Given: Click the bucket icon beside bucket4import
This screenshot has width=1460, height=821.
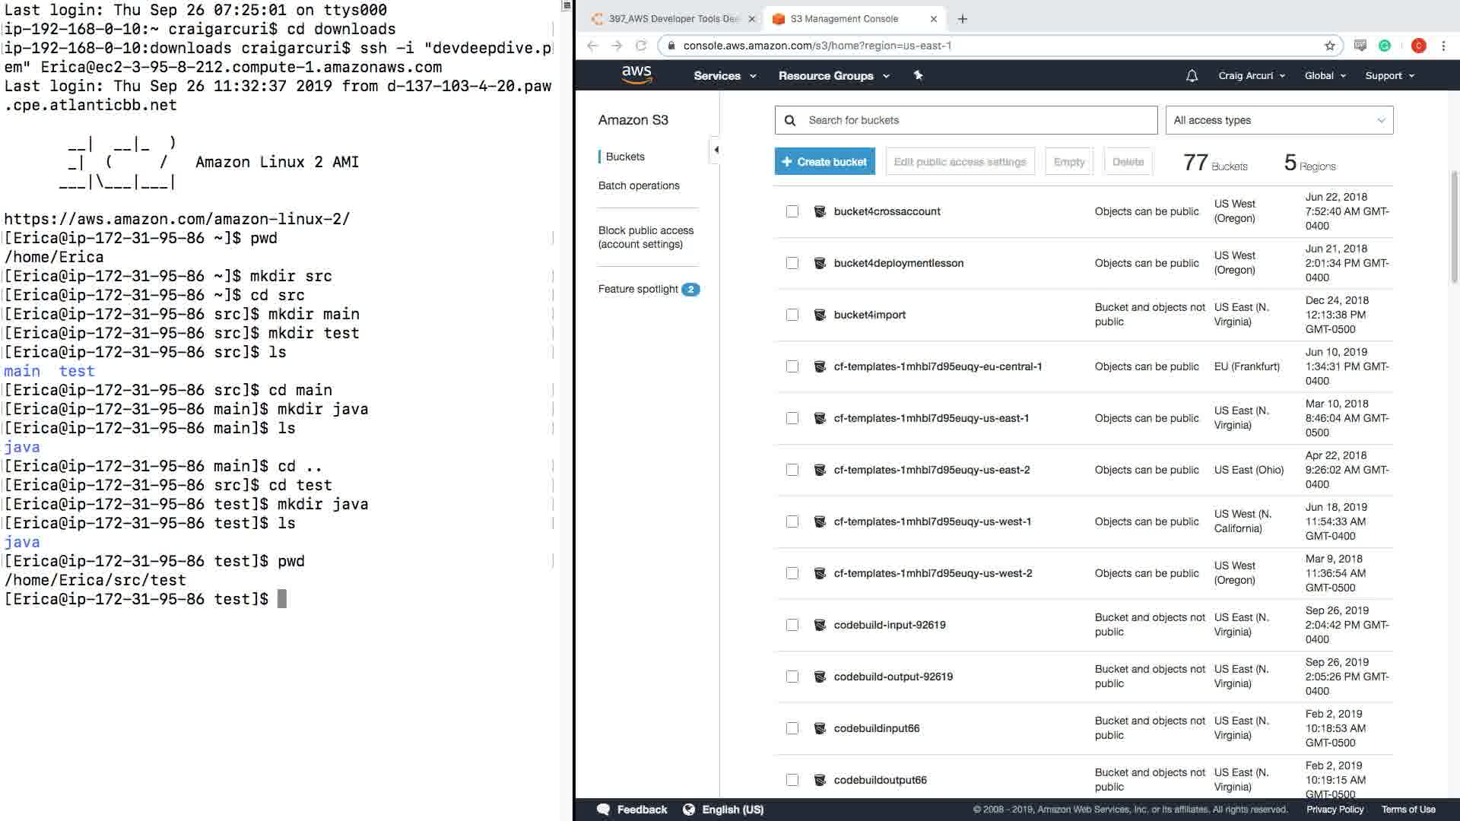Looking at the screenshot, I should point(820,315).
